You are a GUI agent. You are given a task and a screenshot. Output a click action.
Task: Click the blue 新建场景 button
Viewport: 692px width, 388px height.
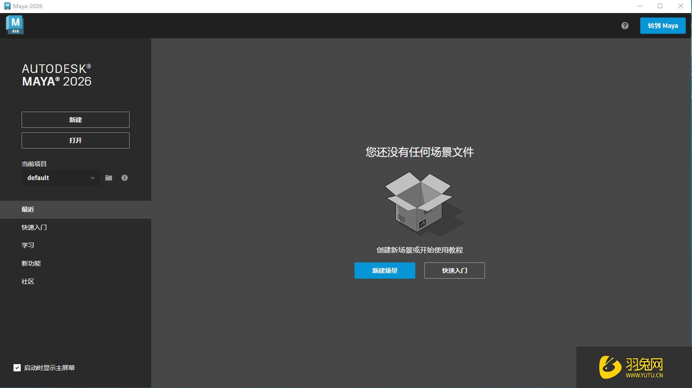[385, 271]
